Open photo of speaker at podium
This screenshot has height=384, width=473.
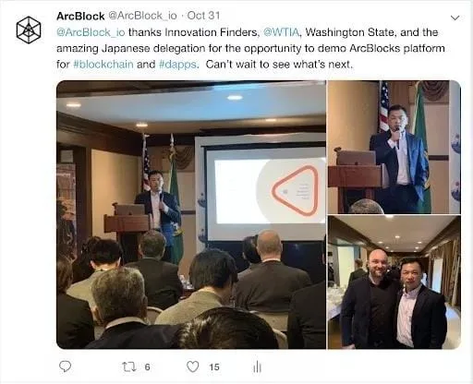394,147
